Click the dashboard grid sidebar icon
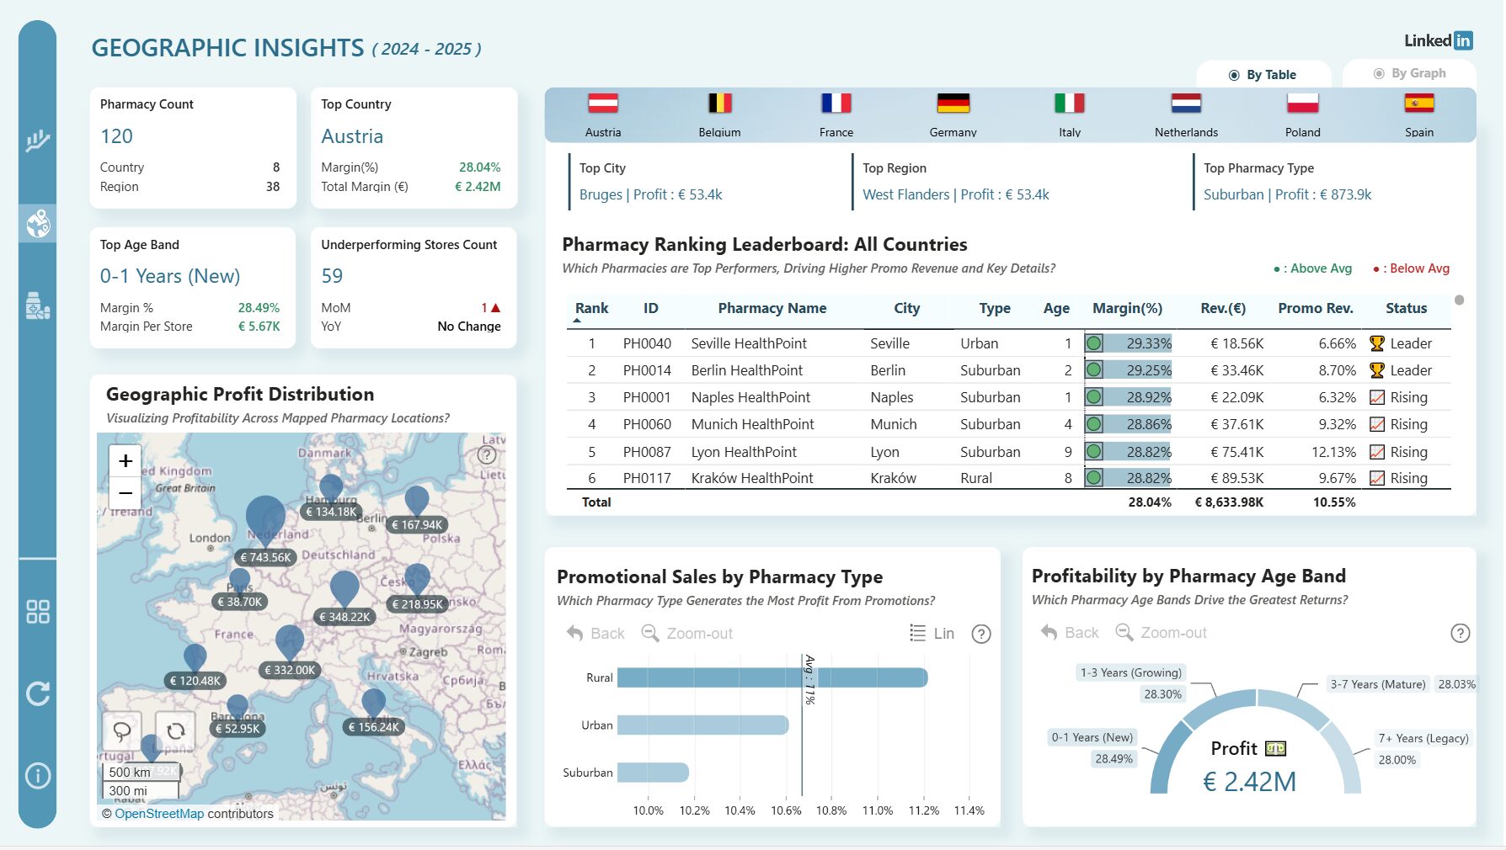The height and width of the screenshot is (850, 1506). coord(37,612)
